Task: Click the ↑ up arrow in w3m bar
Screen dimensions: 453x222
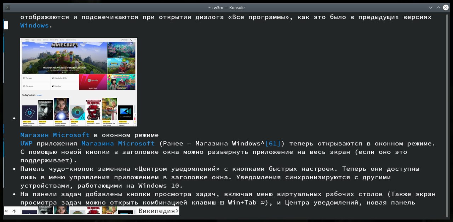Action: (14, 211)
